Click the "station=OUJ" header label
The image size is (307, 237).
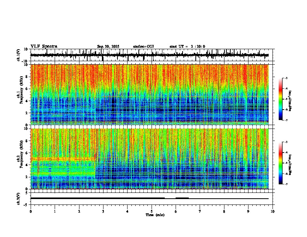coord(143,46)
